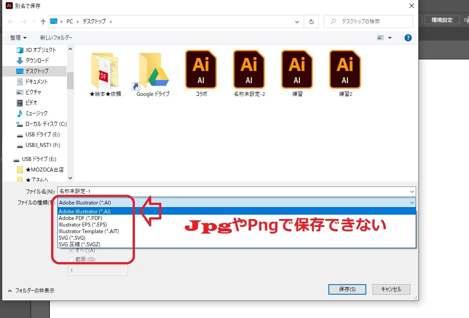Refresh the folder view
Screen dimensions: 469x318
click(x=311, y=22)
